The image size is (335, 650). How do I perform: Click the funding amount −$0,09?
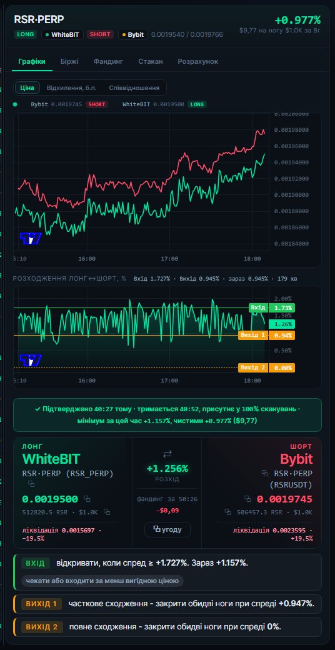(x=167, y=510)
